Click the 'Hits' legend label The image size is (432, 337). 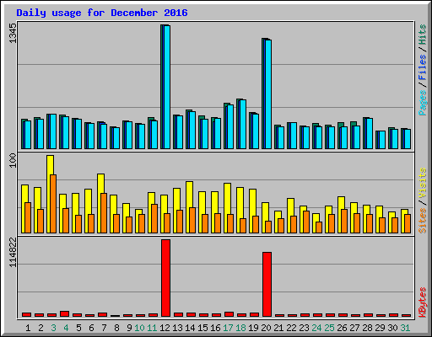click(422, 35)
